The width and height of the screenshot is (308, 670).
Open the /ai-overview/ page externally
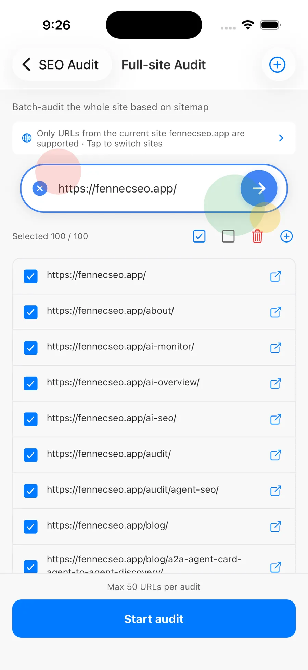[276, 384]
